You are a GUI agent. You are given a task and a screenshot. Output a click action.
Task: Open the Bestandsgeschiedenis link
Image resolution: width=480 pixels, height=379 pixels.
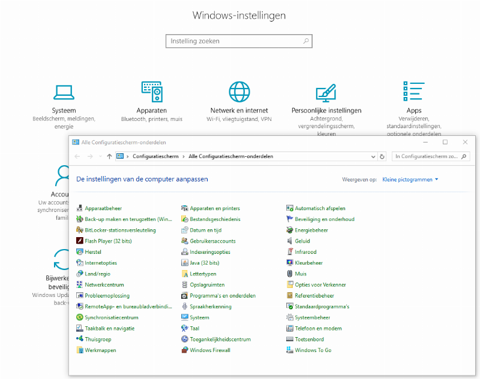215,219
